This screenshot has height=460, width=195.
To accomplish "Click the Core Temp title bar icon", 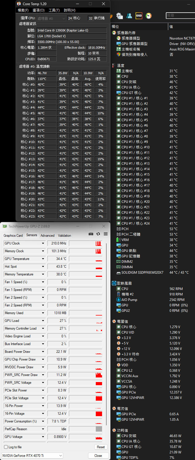I will point(19,4).
